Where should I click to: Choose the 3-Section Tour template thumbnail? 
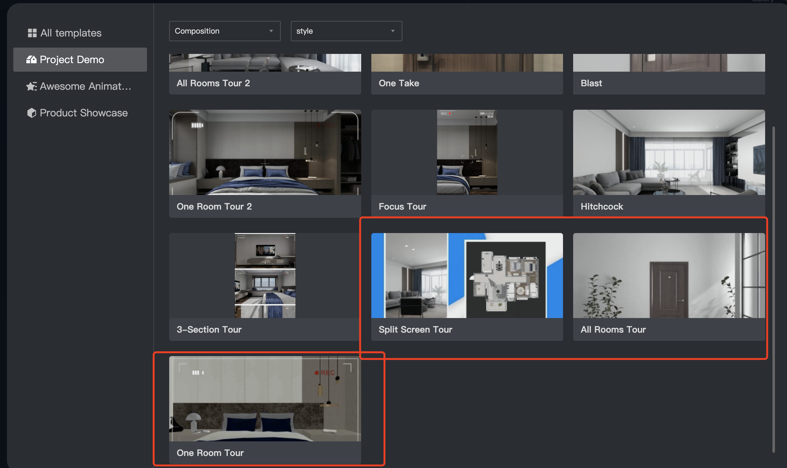[265, 275]
